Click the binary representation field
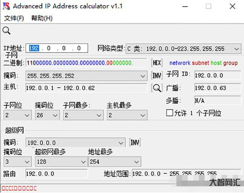The image size is (244, 193). coord(86,63)
